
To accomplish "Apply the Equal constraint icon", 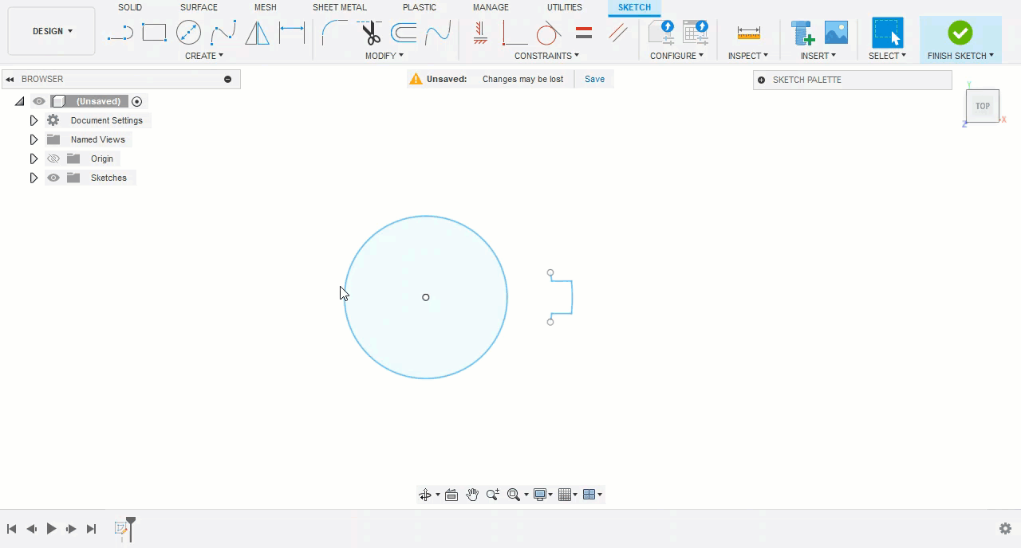I will [584, 33].
